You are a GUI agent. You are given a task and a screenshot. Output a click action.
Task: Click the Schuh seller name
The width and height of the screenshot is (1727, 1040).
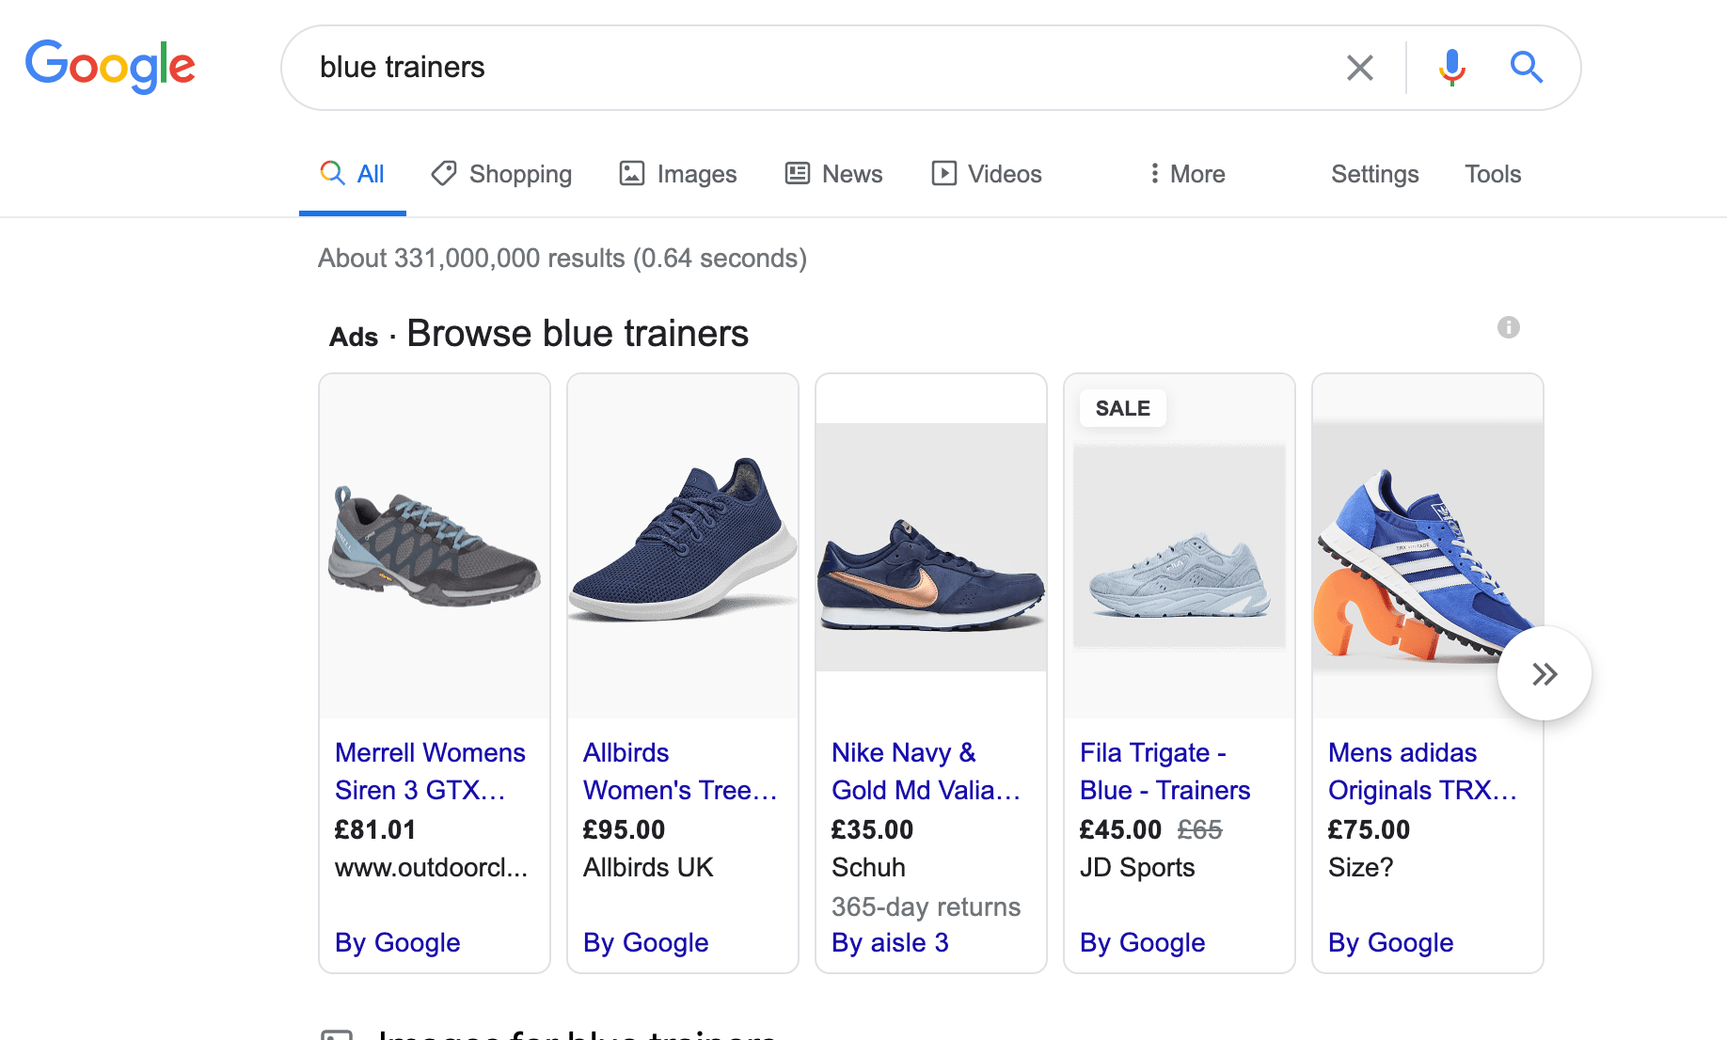pos(868,867)
